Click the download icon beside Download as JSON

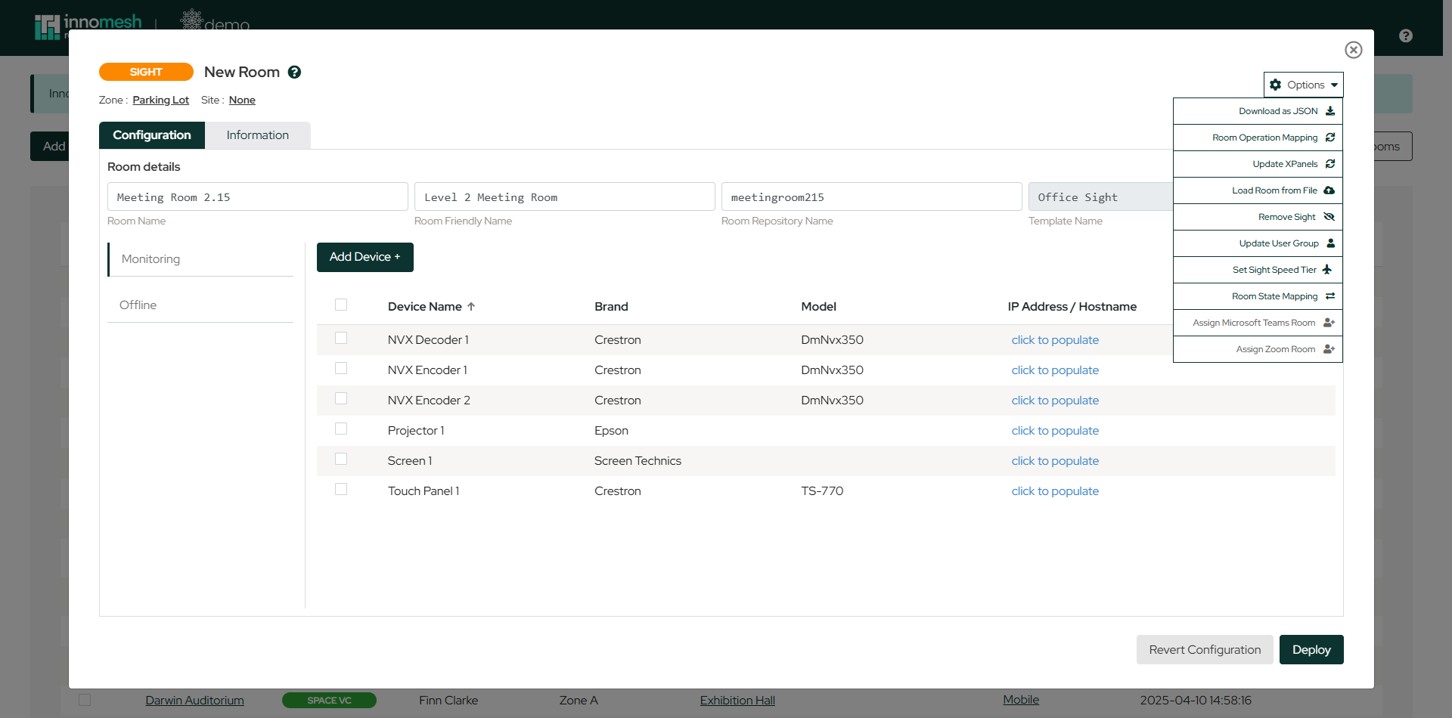pyautogui.click(x=1330, y=111)
